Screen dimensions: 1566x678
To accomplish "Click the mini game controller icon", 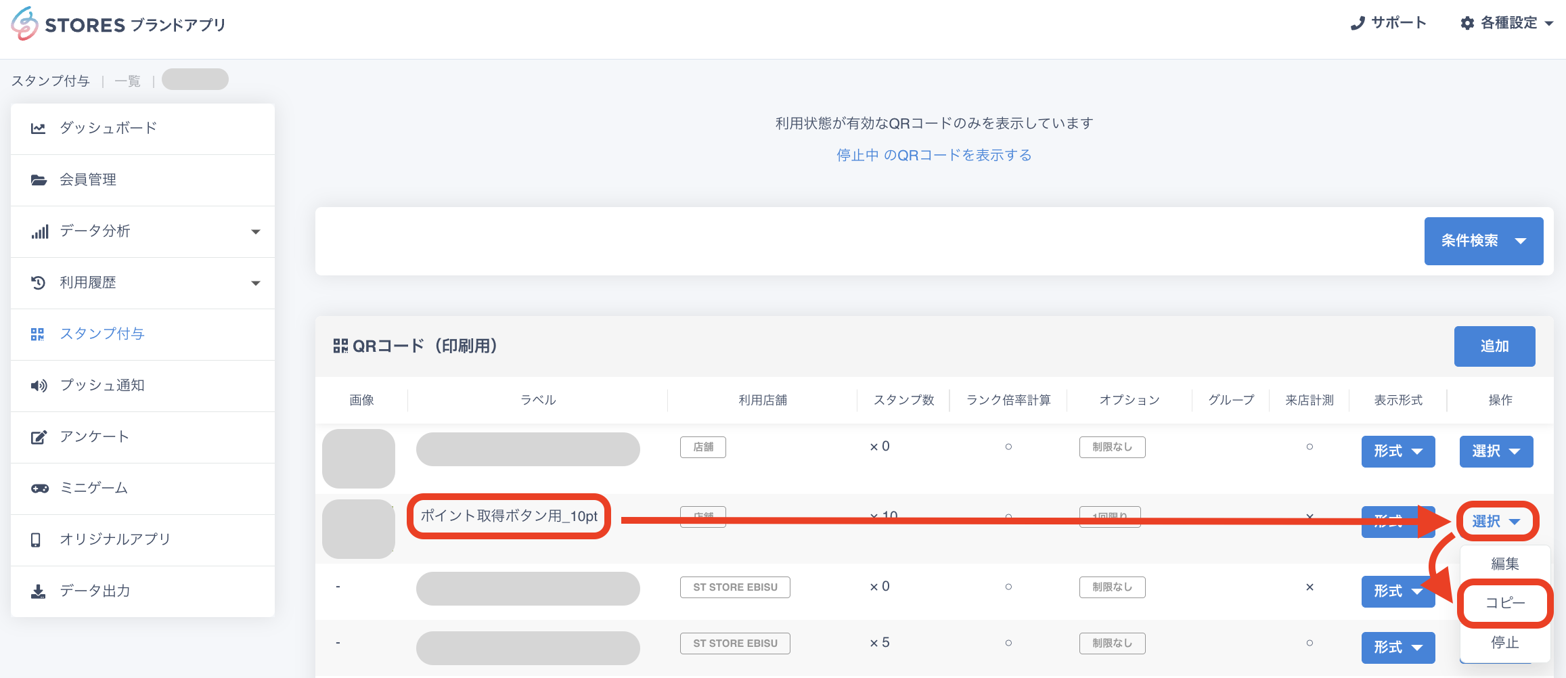I will [x=39, y=489].
